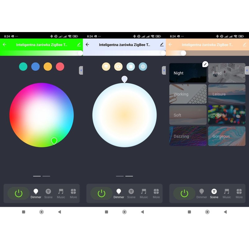Select the eye-care preset icon
Screen dimensions: 249x249
point(118,66)
